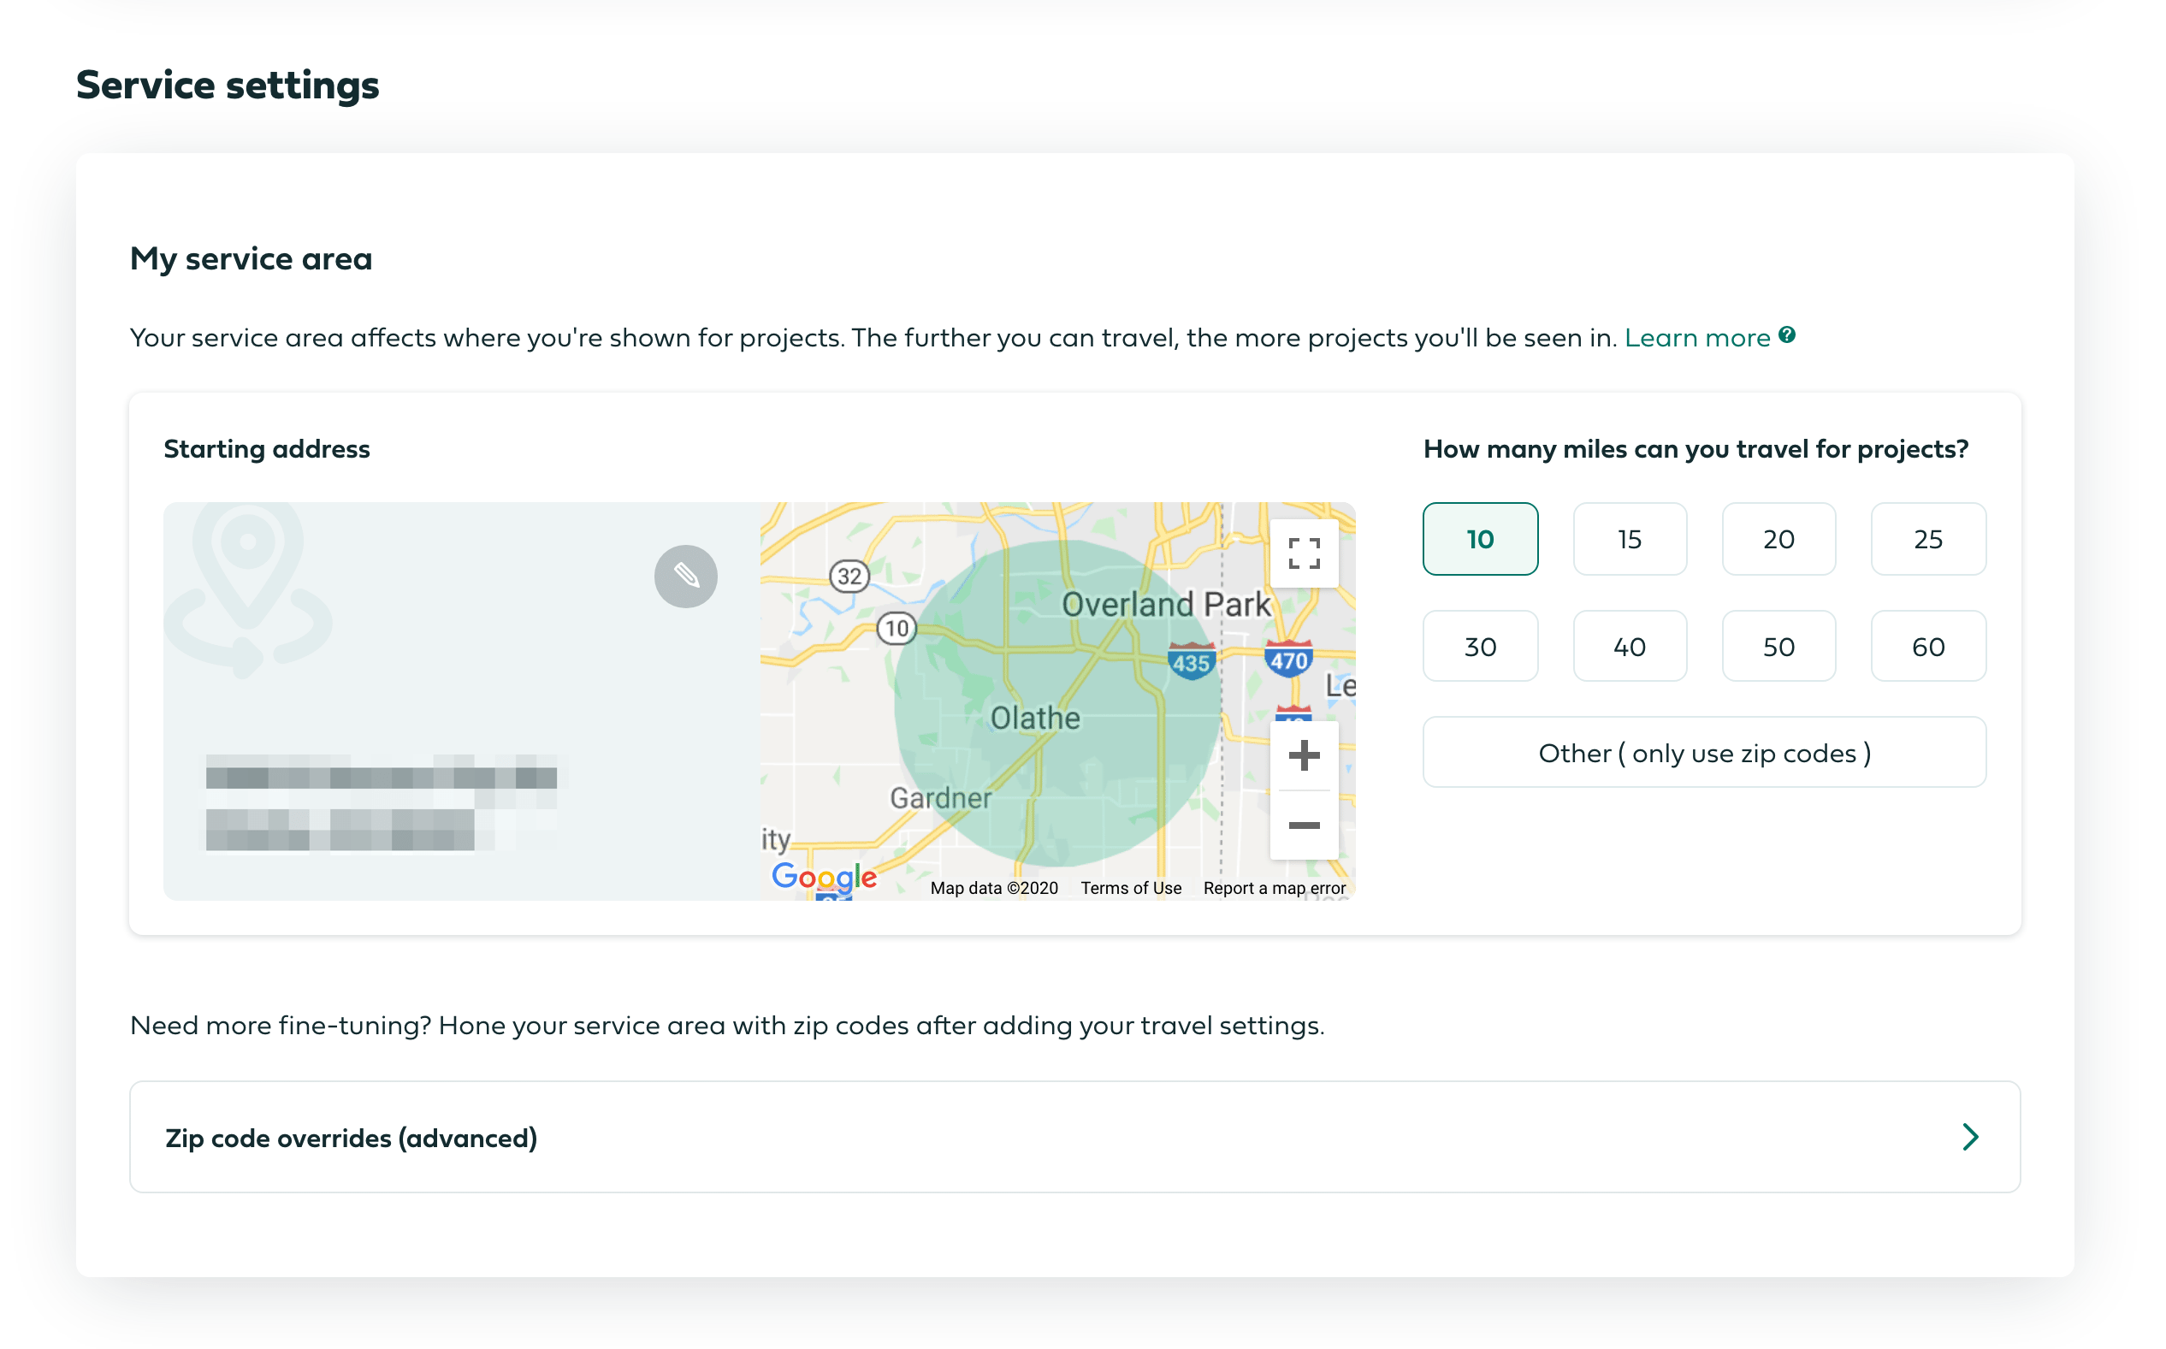
Task: Pick the 30 miles option
Action: 1479,647
